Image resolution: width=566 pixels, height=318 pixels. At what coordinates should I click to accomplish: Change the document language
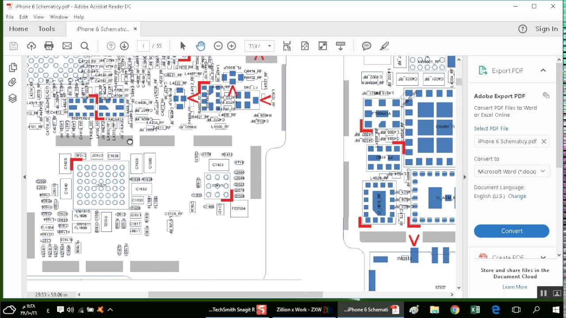[517, 196]
